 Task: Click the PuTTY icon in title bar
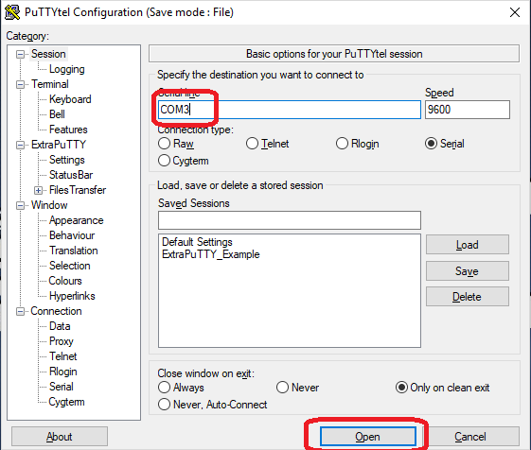point(12,12)
